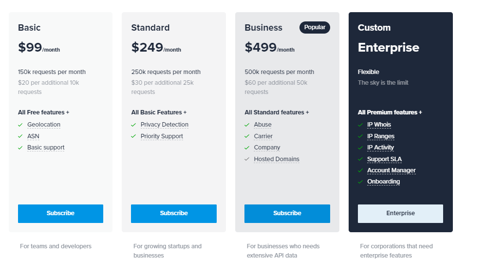485x277 pixels.
Task: Click the checkmark next to Privacy Detection
Action: coord(133,125)
